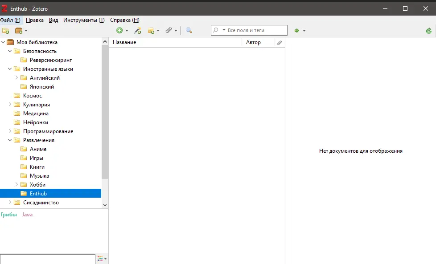Click the magic wand add-by-identifier icon
Viewport: 436px width, 264px height.
click(137, 31)
